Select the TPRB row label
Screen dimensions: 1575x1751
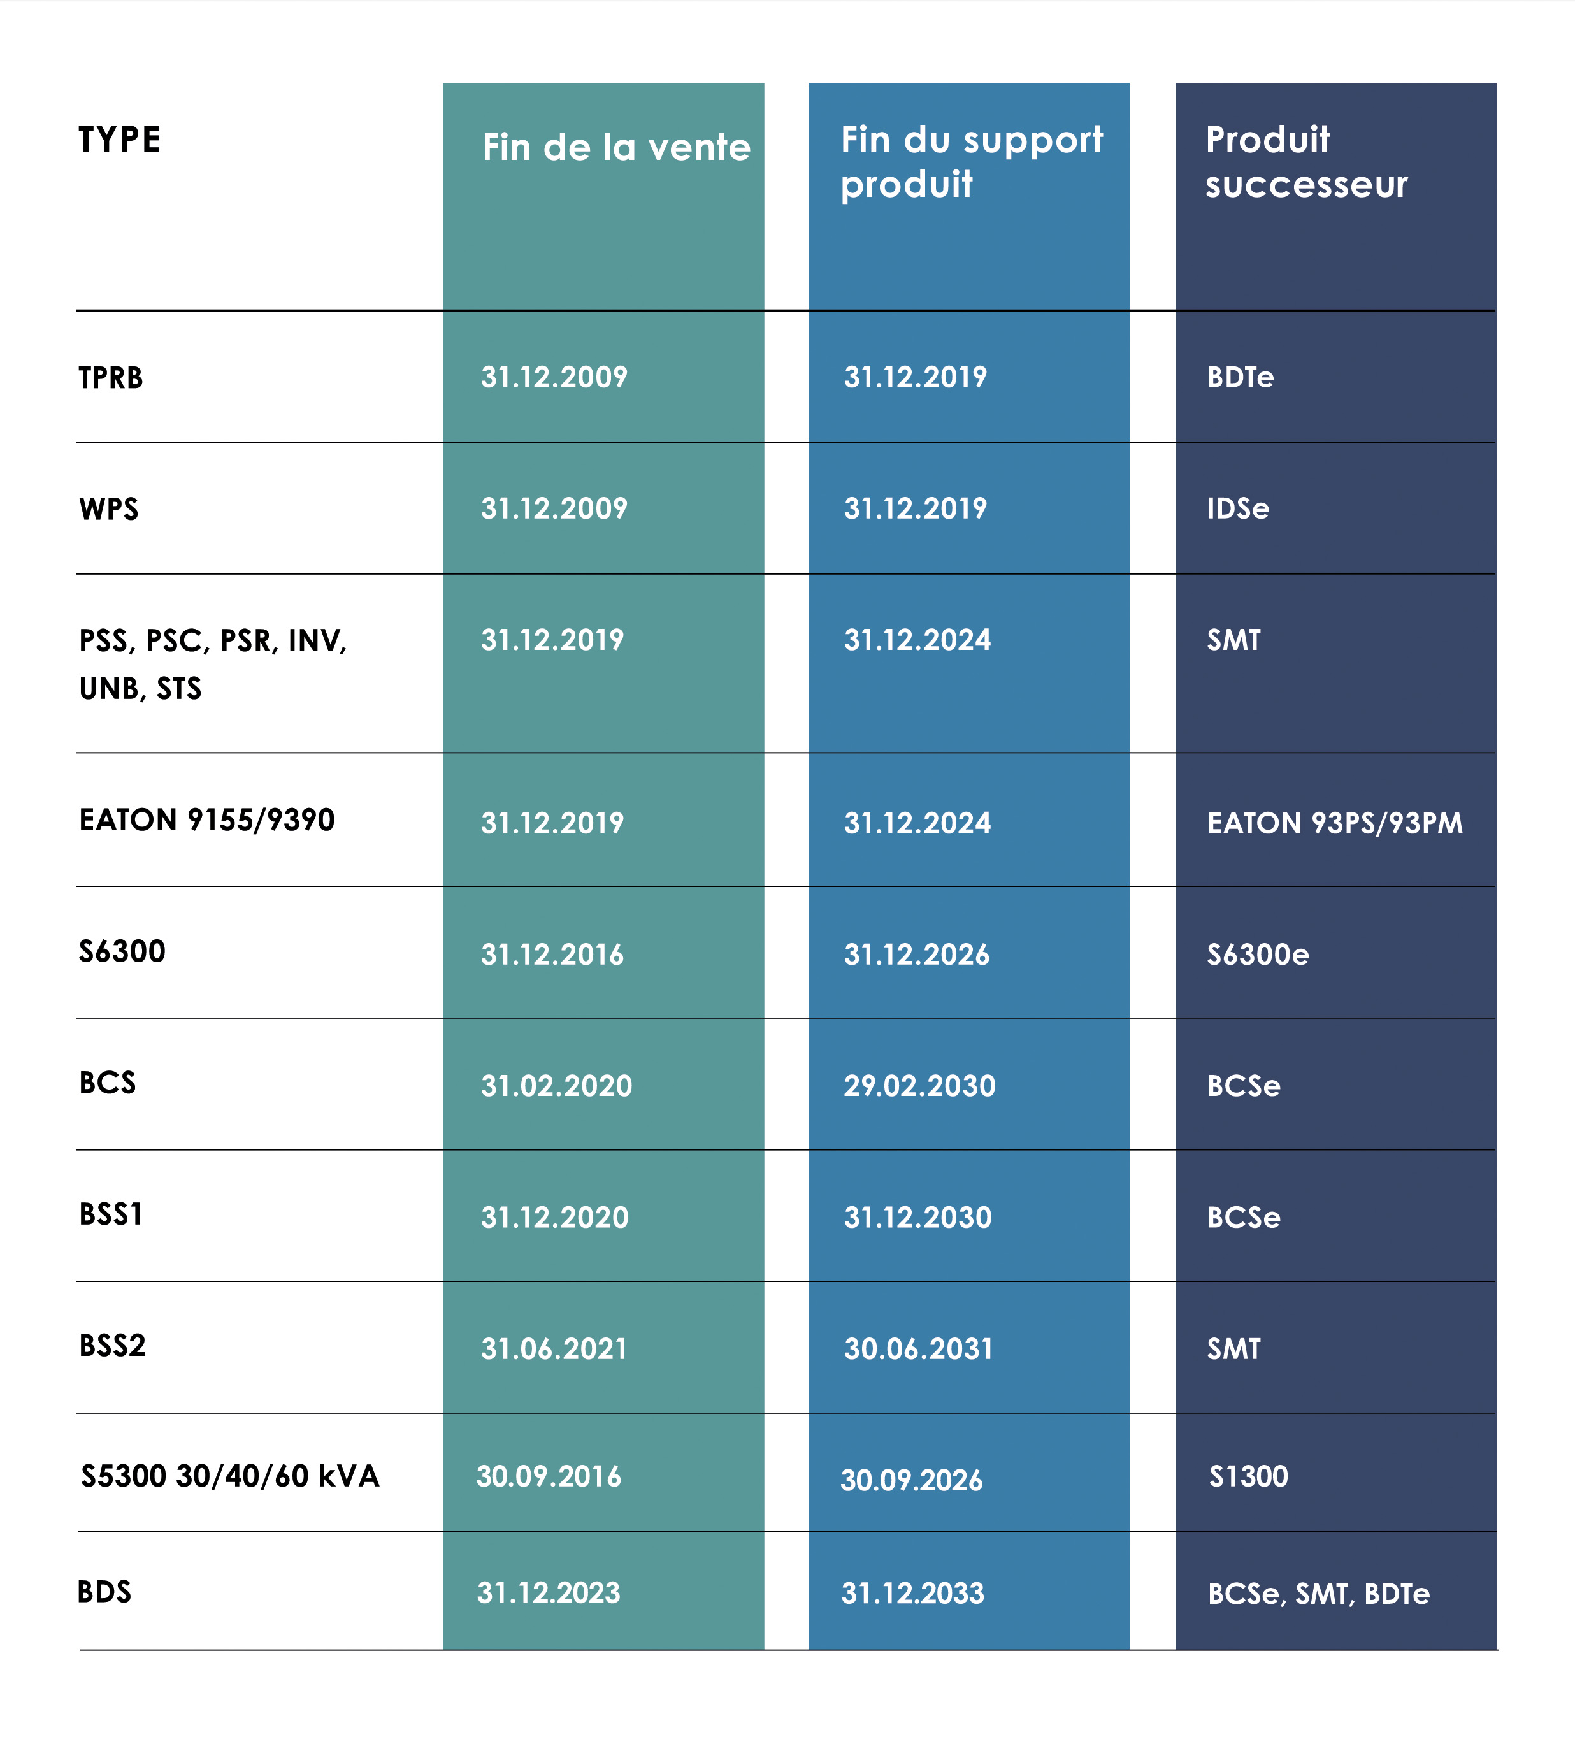111,378
